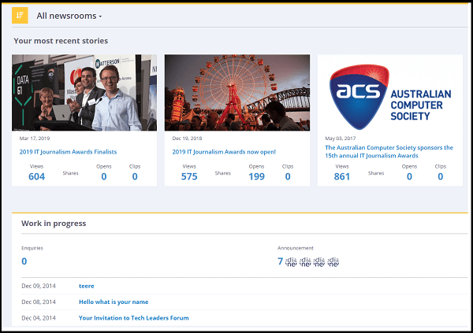Click the 199 opens count

257,176
